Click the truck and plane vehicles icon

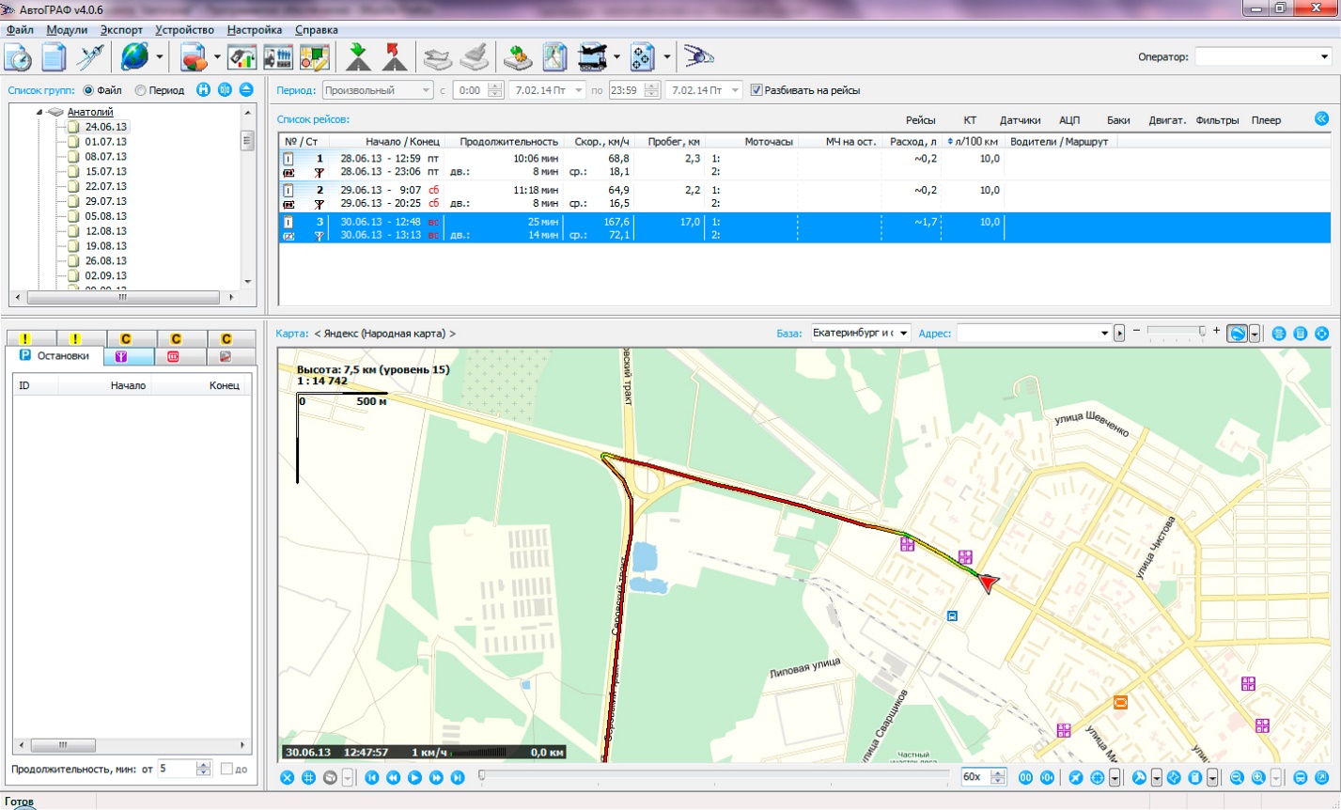[x=592, y=57]
